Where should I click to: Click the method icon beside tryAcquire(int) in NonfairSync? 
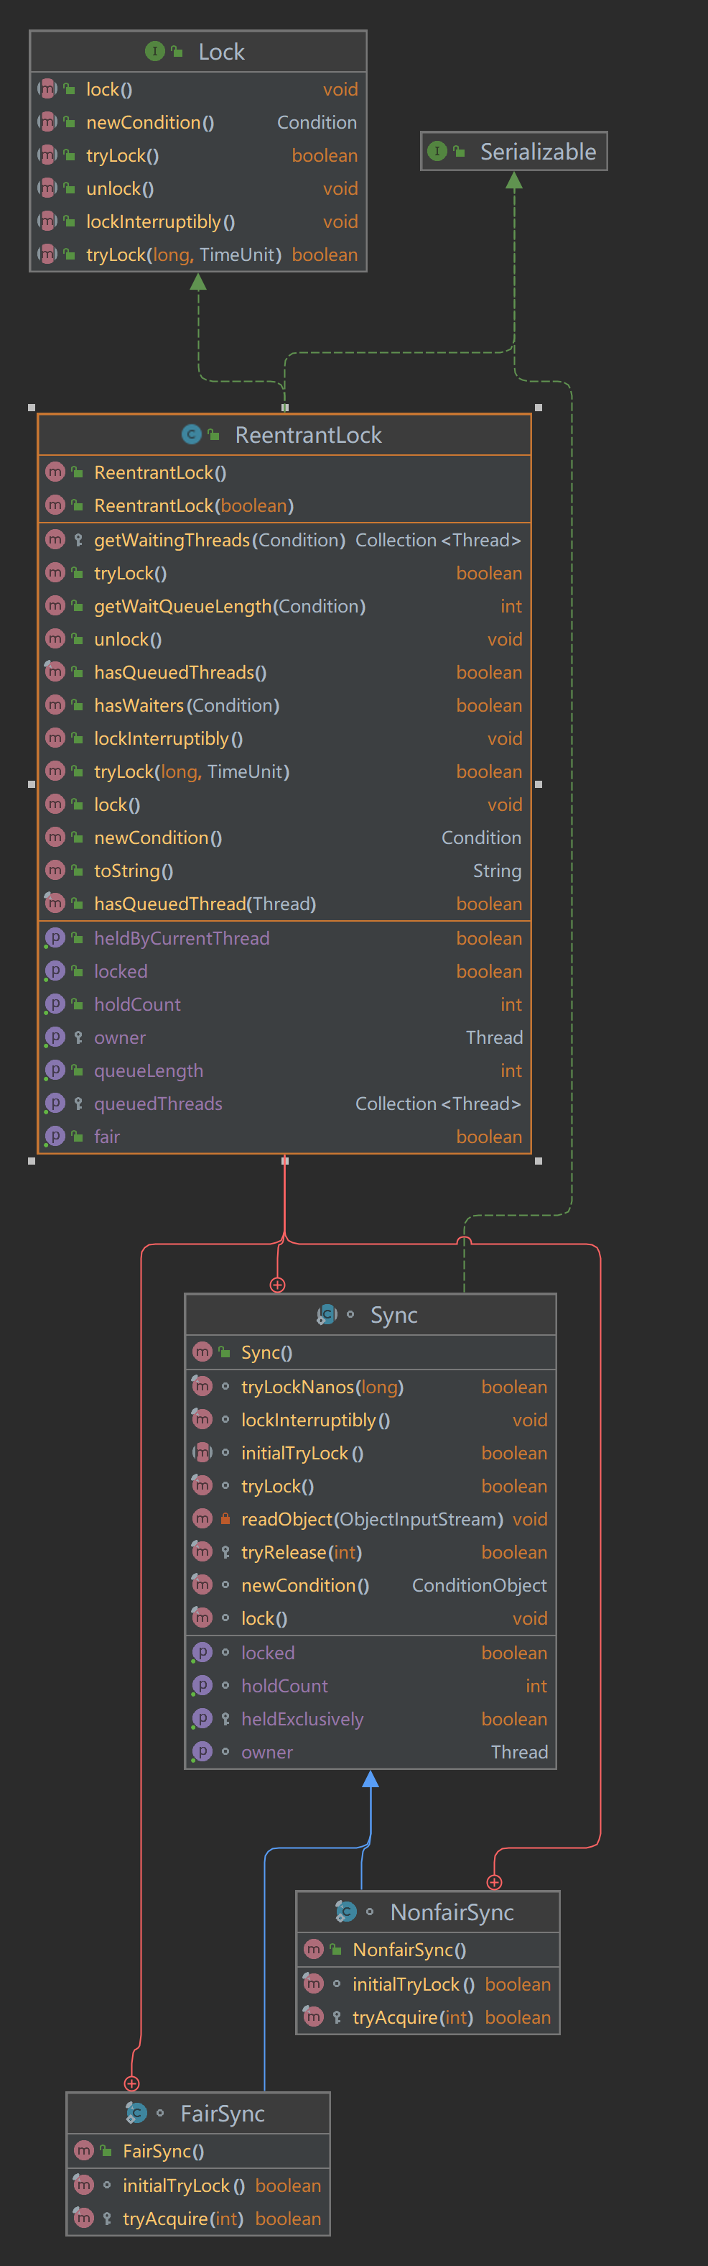pyautogui.click(x=314, y=2017)
